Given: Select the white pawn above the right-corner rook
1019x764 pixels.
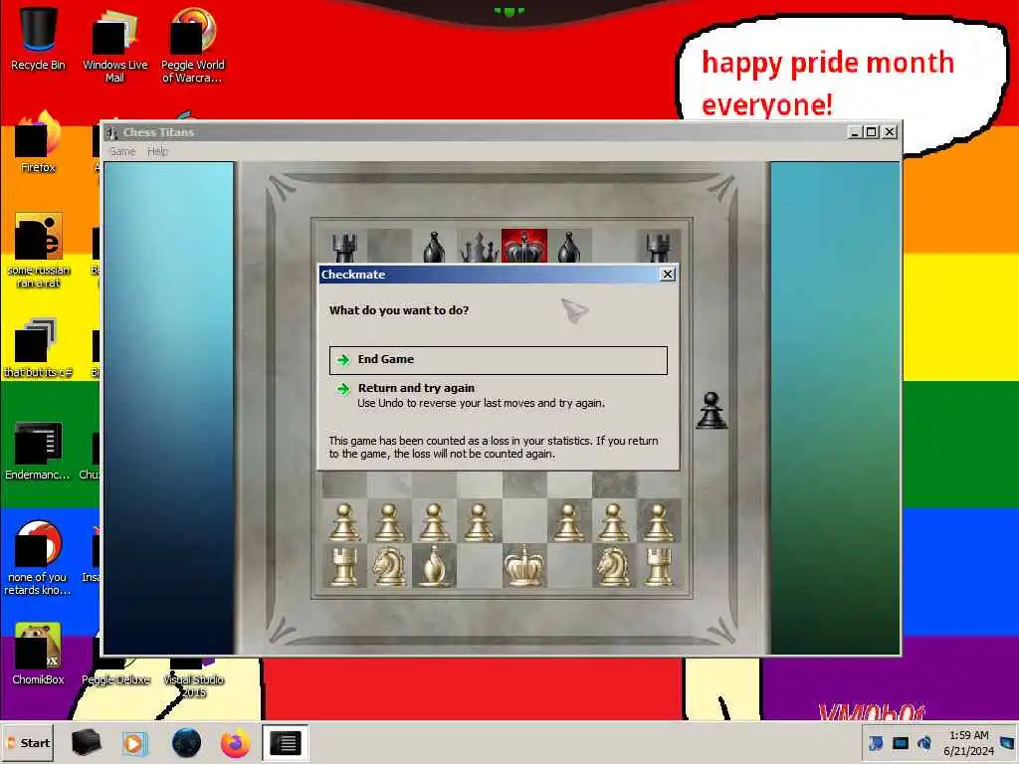Looking at the screenshot, I should pyautogui.click(x=659, y=521).
